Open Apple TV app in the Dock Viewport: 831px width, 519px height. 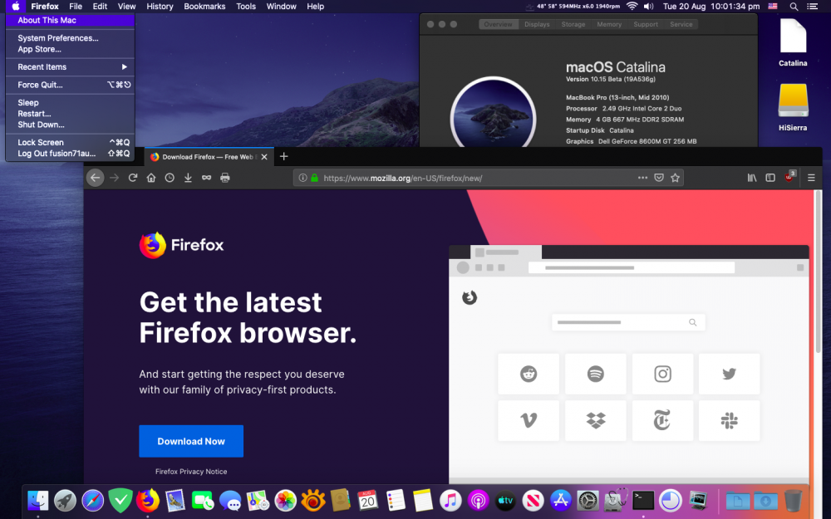pyautogui.click(x=505, y=501)
